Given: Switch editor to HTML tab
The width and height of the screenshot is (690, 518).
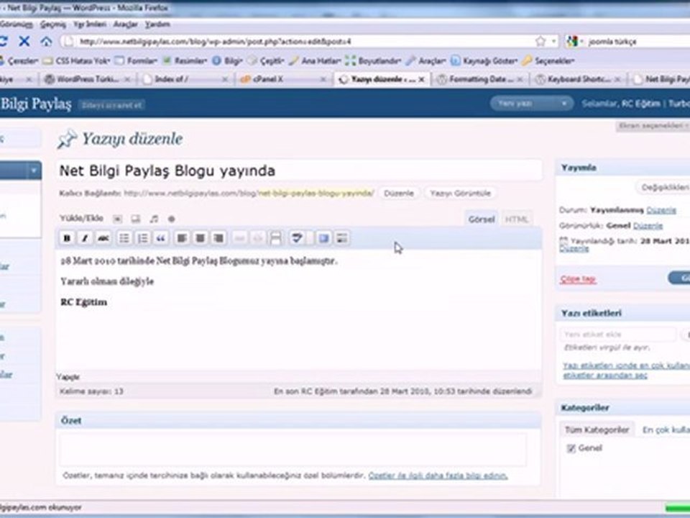Looking at the screenshot, I should (x=516, y=219).
